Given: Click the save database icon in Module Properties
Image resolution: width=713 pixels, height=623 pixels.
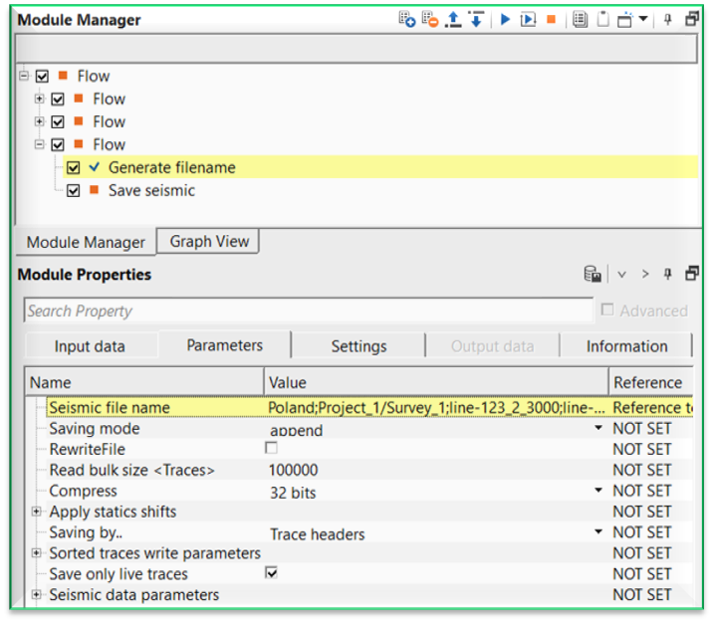Looking at the screenshot, I should point(592,275).
